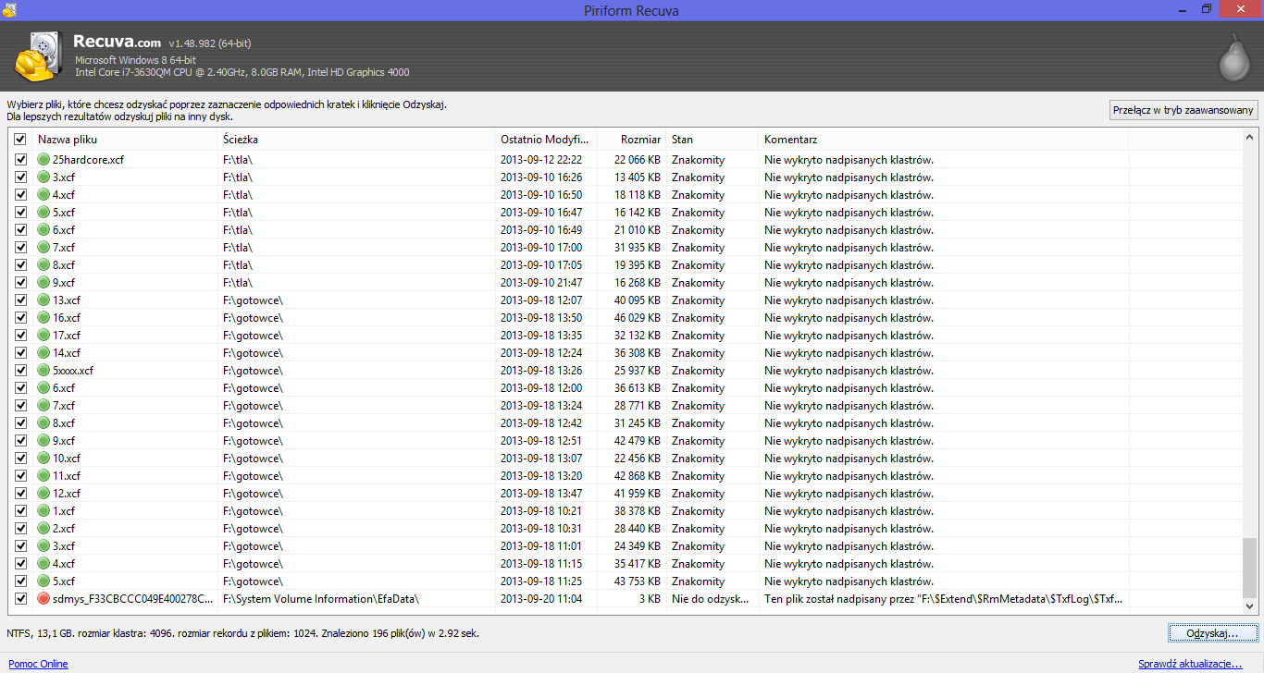
Task: Click the Piriform pear logo
Action: click(1234, 56)
